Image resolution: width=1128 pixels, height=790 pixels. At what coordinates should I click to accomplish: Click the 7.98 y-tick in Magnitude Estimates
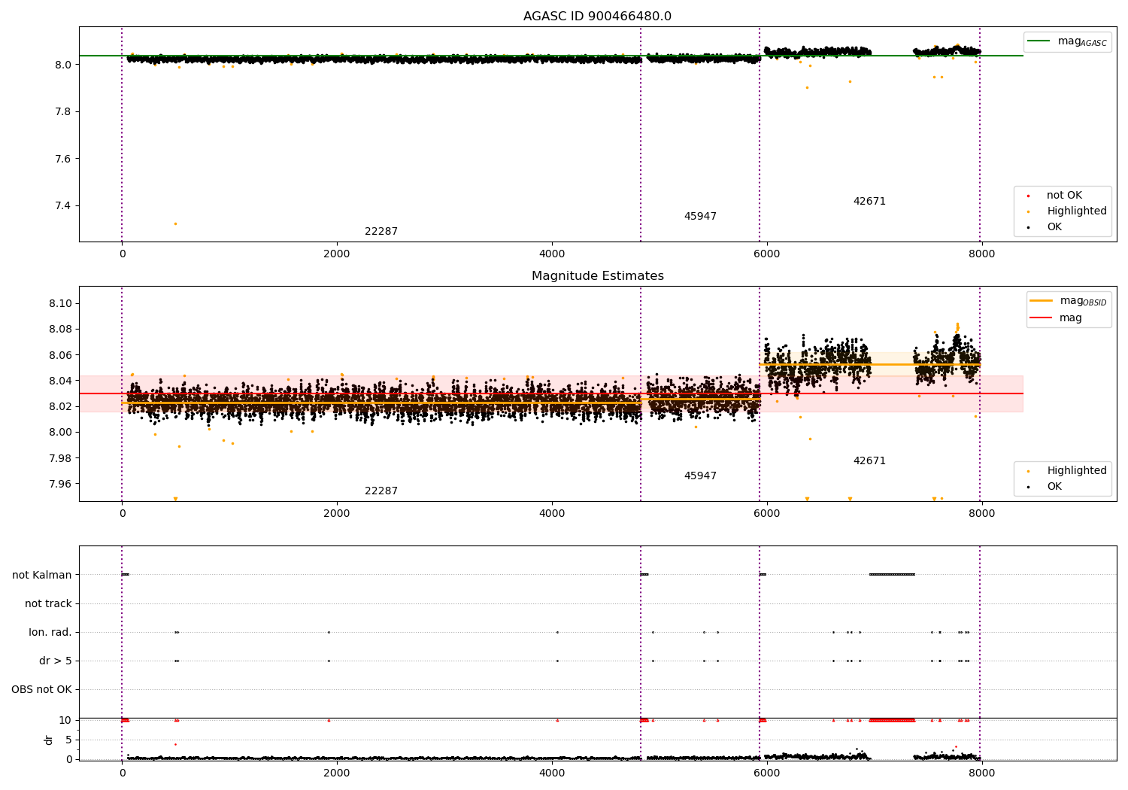coord(59,458)
